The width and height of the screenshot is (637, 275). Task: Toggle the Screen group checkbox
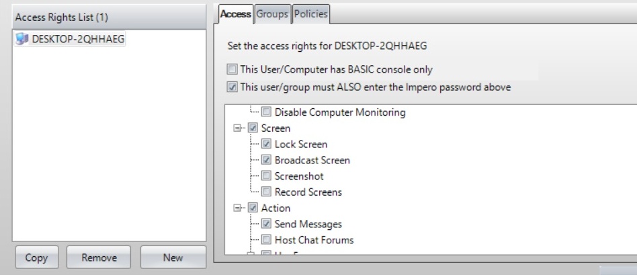253,128
